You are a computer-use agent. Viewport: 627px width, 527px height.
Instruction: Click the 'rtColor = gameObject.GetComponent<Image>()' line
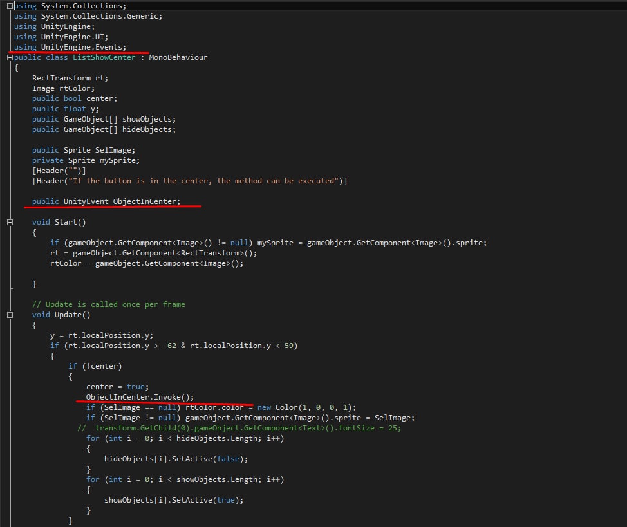pos(147,264)
